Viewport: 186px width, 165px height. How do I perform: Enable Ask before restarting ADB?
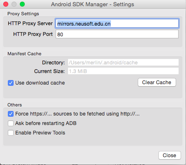pyautogui.click(x=11, y=123)
